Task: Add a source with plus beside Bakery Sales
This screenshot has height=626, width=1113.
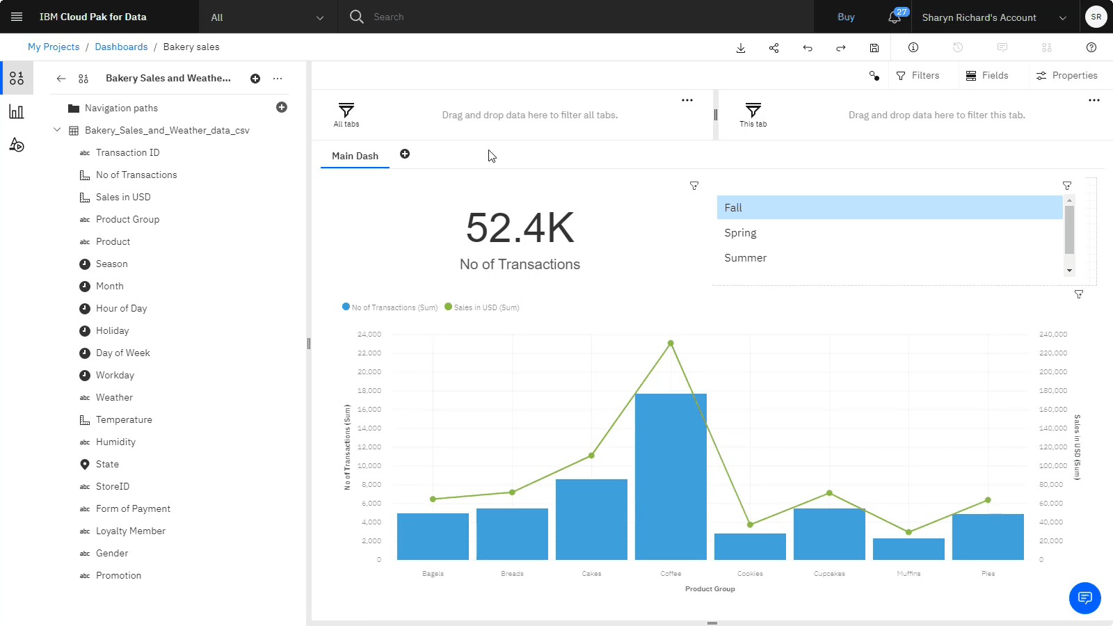Action: click(255, 79)
